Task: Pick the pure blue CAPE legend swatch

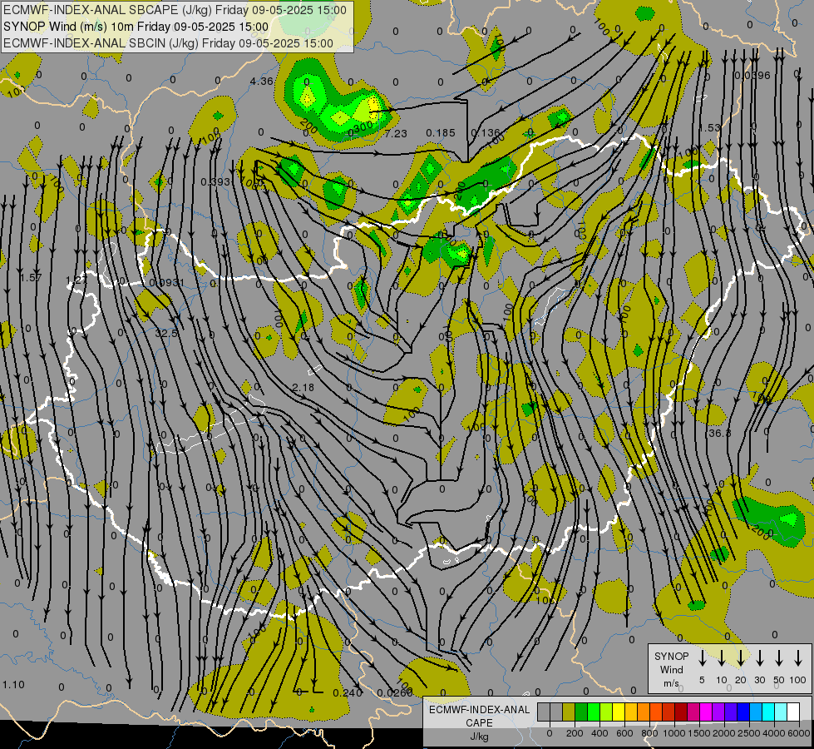Action: [x=743, y=712]
